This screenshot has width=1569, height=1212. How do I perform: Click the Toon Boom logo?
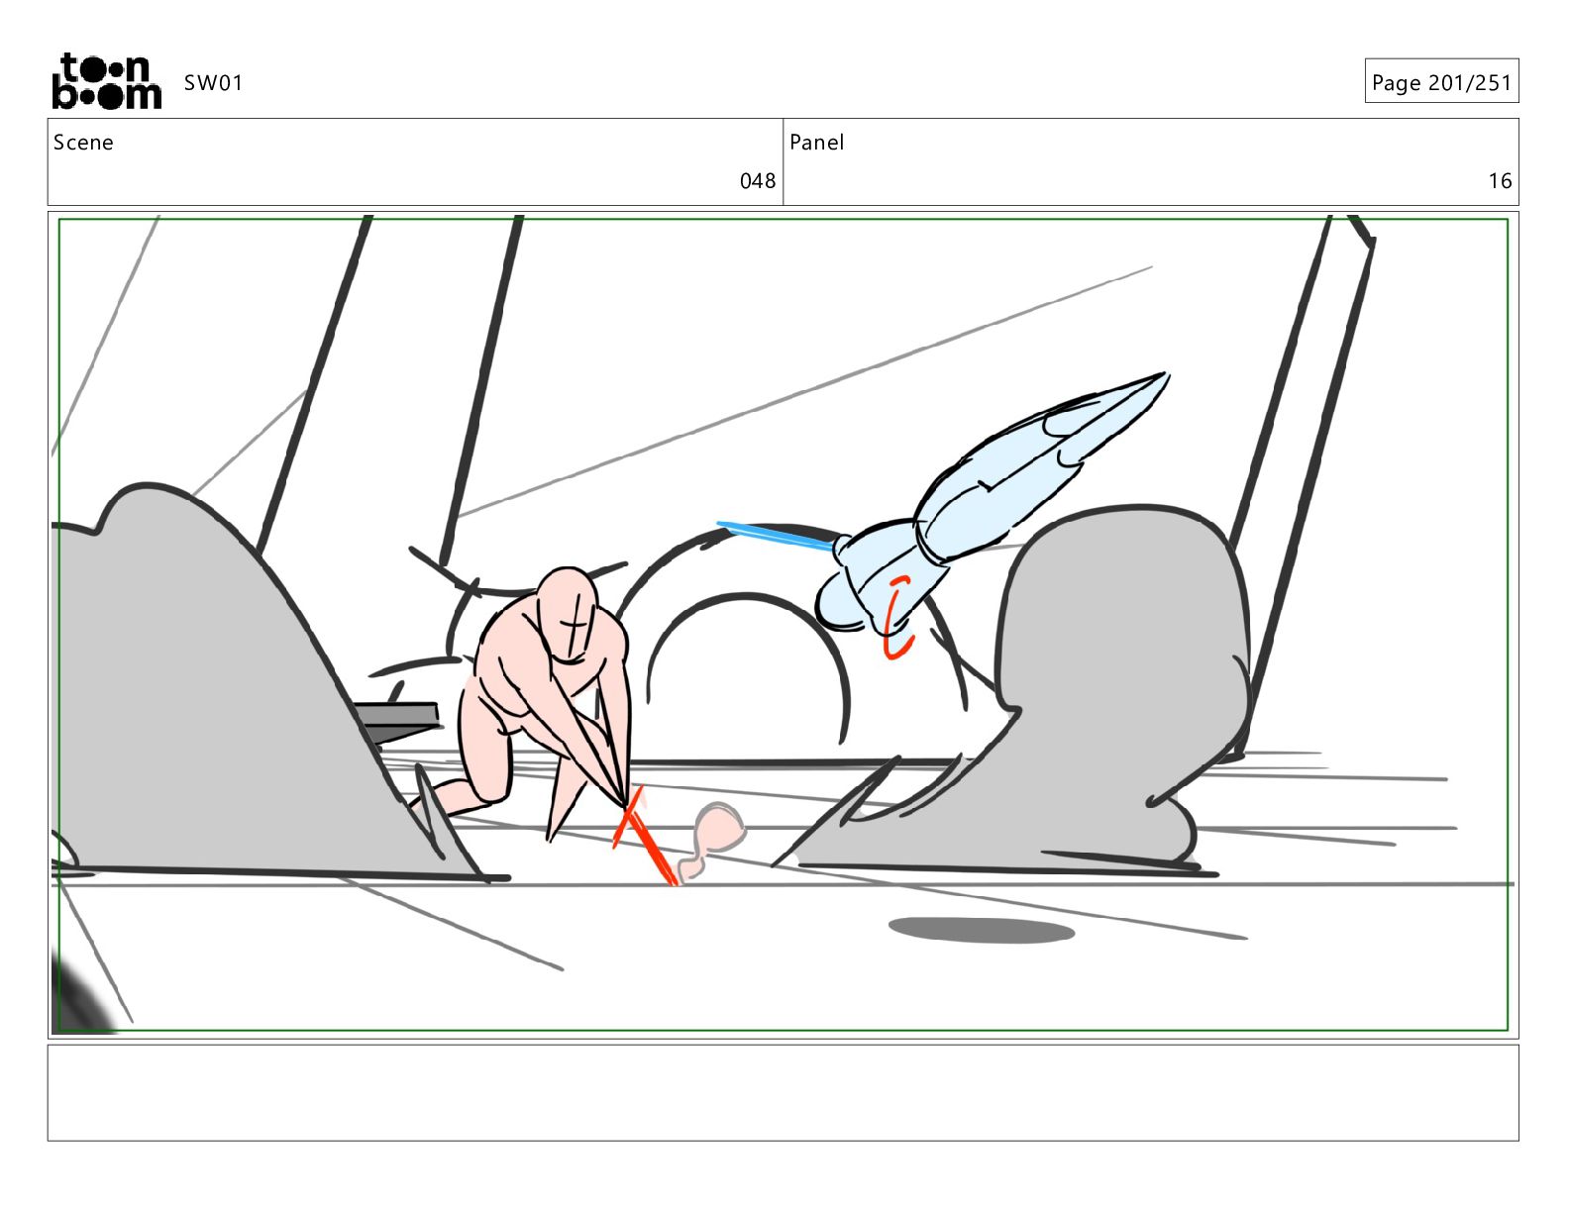coord(106,81)
